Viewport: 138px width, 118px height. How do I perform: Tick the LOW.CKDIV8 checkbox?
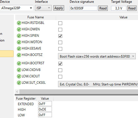60,70
